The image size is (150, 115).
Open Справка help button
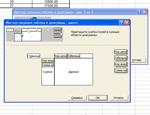tap(77, 98)
